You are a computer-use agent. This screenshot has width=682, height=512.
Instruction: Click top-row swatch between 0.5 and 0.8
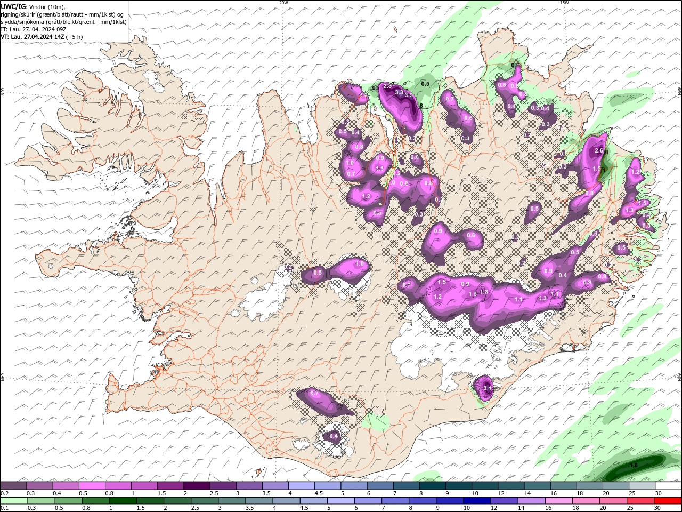tap(92, 486)
